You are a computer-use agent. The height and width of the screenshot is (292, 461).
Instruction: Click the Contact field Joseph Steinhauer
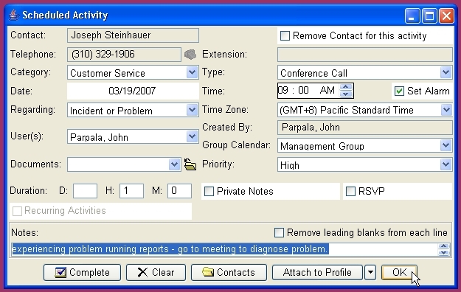pyautogui.click(x=133, y=35)
